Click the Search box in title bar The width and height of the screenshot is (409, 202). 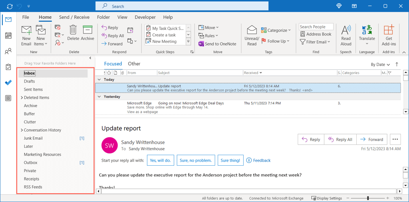coord(182,6)
